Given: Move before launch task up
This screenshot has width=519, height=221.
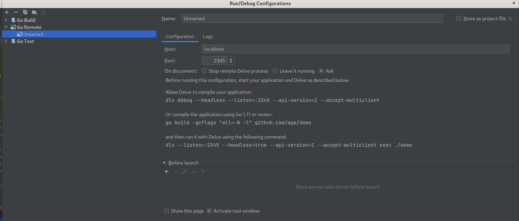Looking at the screenshot, I should [194, 172].
